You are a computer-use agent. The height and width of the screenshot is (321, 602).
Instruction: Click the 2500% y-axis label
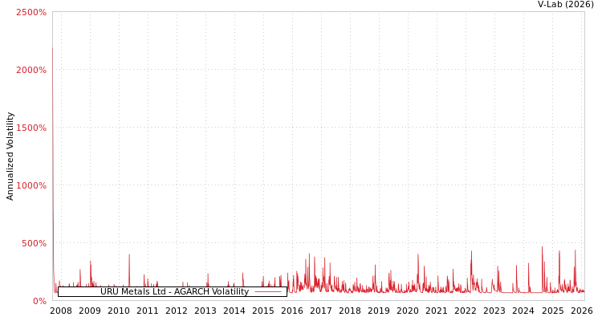pyautogui.click(x=31, y=12)
